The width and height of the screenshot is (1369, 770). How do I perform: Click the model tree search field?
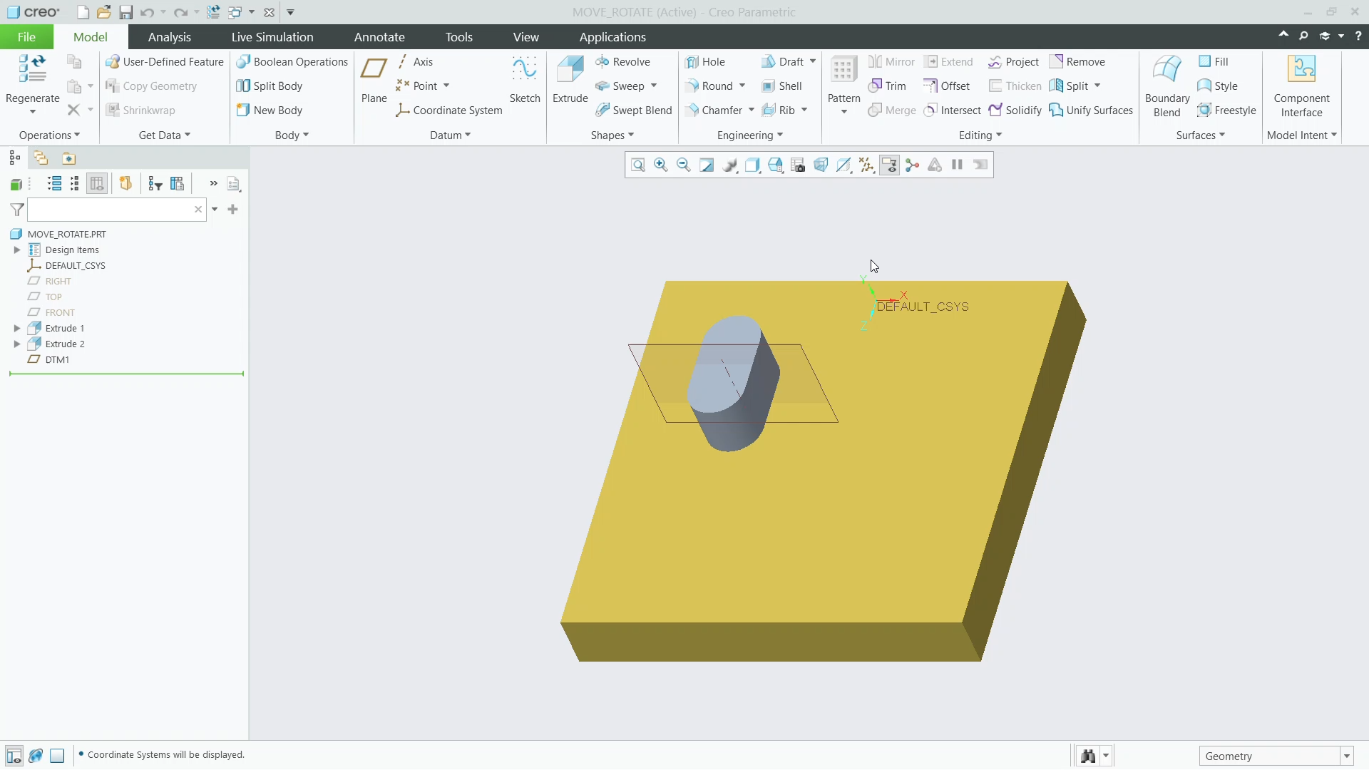(117, 210)
